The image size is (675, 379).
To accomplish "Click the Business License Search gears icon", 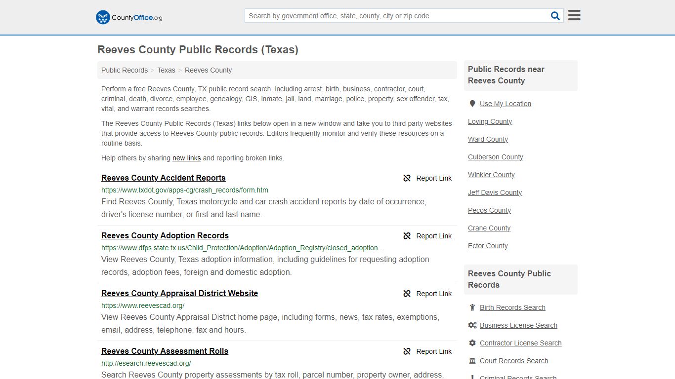I will (472, 325).
